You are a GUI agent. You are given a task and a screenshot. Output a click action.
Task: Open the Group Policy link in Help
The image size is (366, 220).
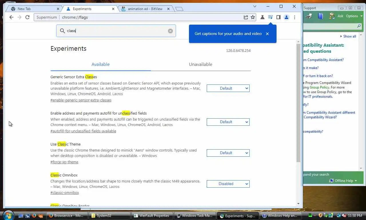(319, 87)
